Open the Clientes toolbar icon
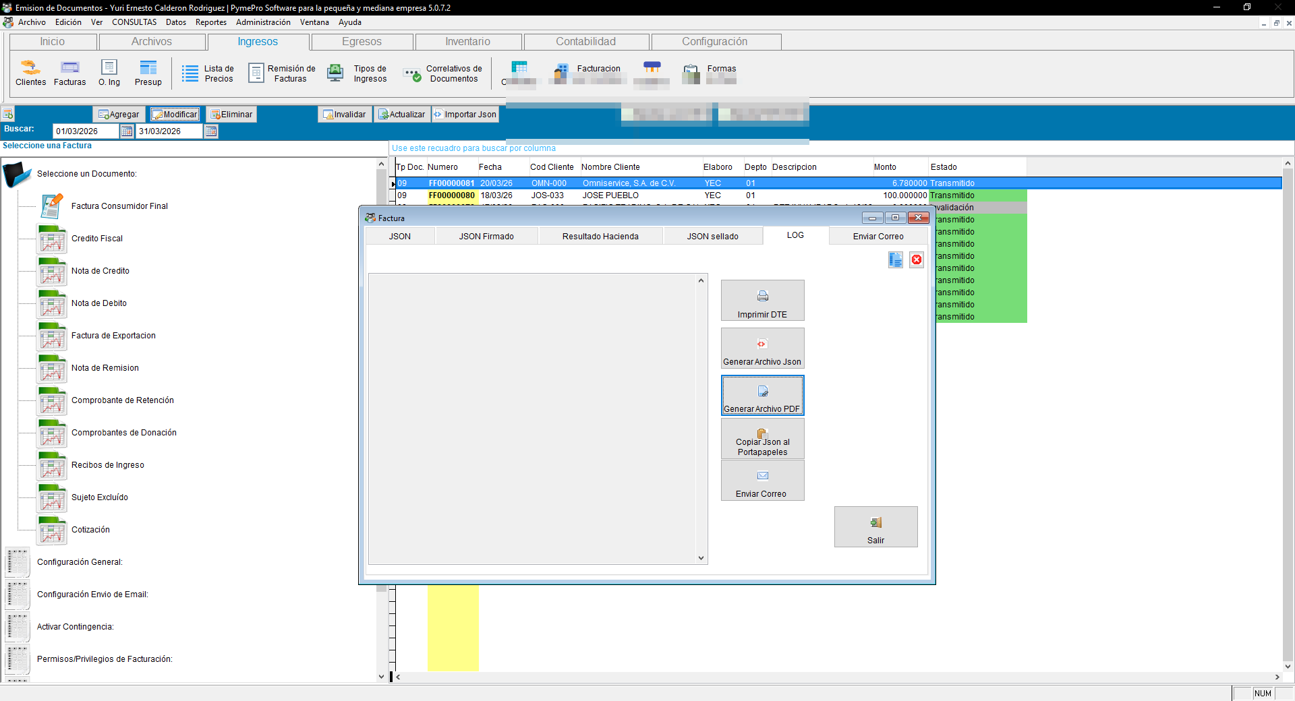This screenshot has width=1295, height=701. point(30,73)
